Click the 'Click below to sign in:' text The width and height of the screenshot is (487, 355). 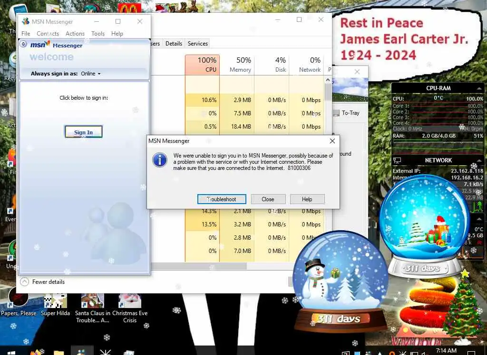point(84,98)
